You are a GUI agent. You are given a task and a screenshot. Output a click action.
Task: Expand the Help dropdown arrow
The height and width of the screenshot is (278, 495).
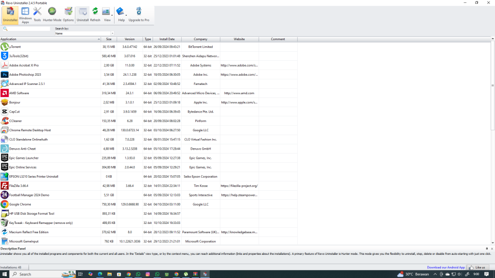click(x=126, y=15)
